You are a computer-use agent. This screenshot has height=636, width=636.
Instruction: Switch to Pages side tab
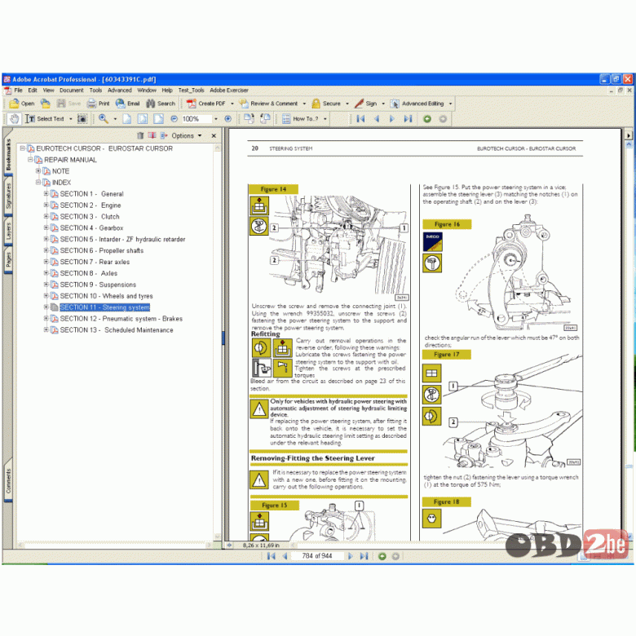coord(8,259)
